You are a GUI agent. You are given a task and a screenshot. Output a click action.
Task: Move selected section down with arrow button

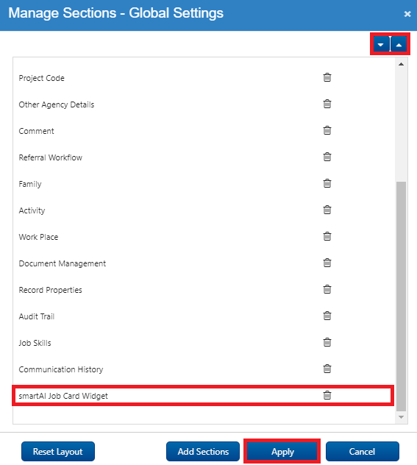[x=381, y=44]
